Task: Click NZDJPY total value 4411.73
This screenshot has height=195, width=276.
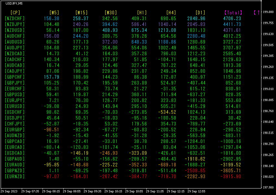Action: [232, 24]
